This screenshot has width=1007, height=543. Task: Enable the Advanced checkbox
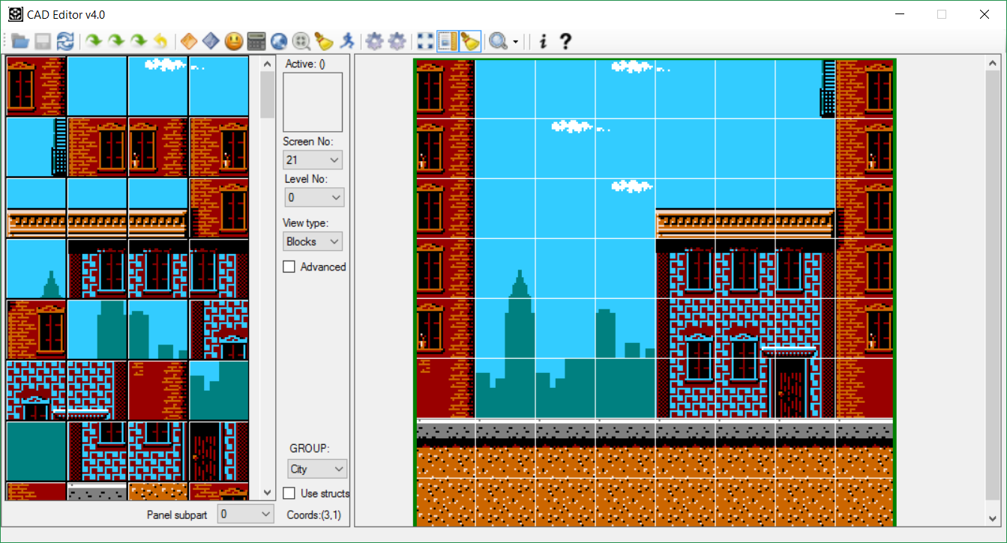289,267
